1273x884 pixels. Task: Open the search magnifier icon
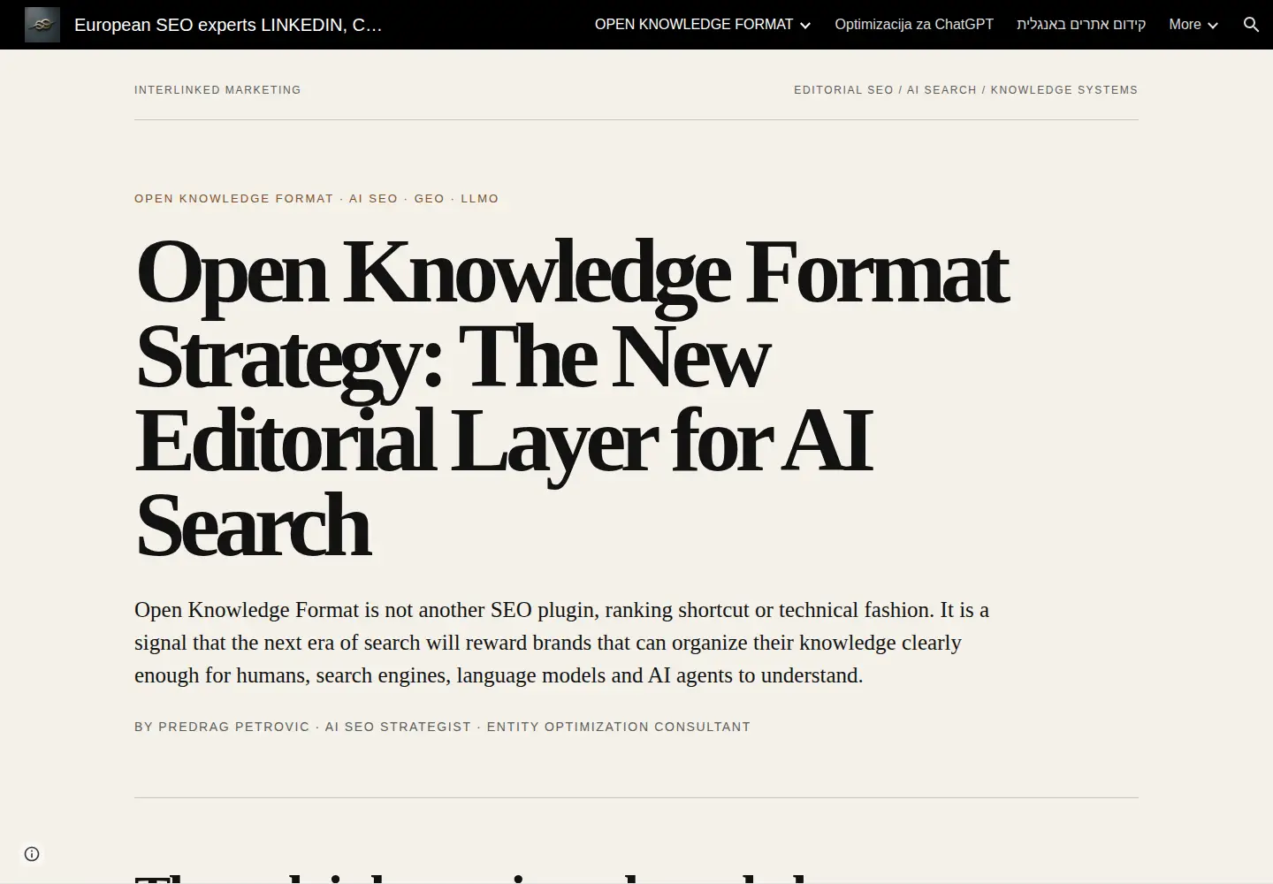tap(1251, 25)
